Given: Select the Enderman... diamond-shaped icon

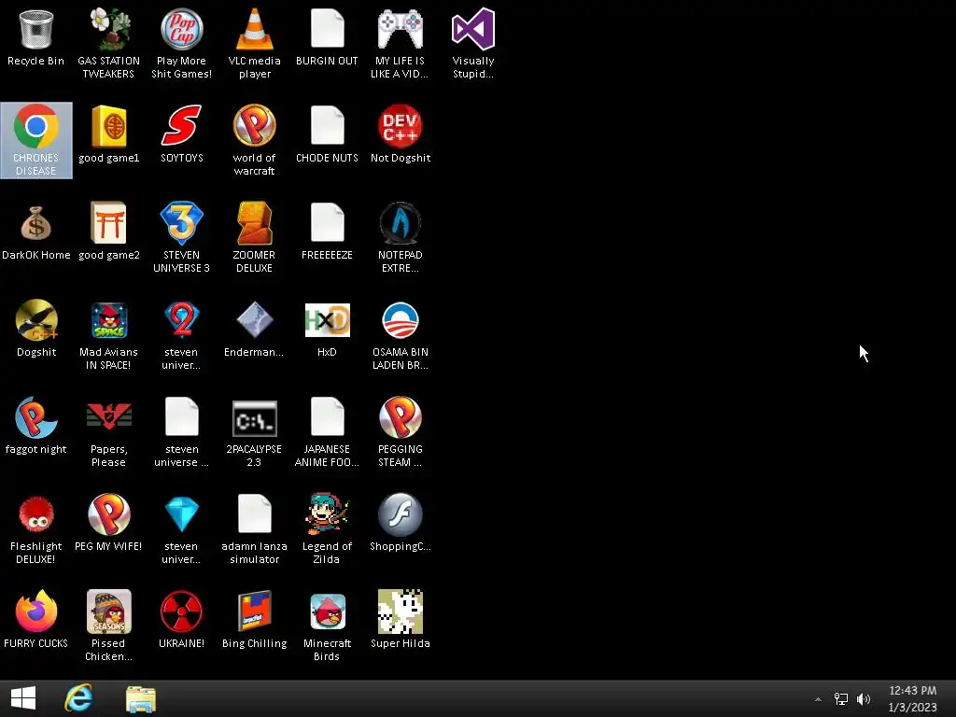Looking at the screenshot, I should (254, 319).
